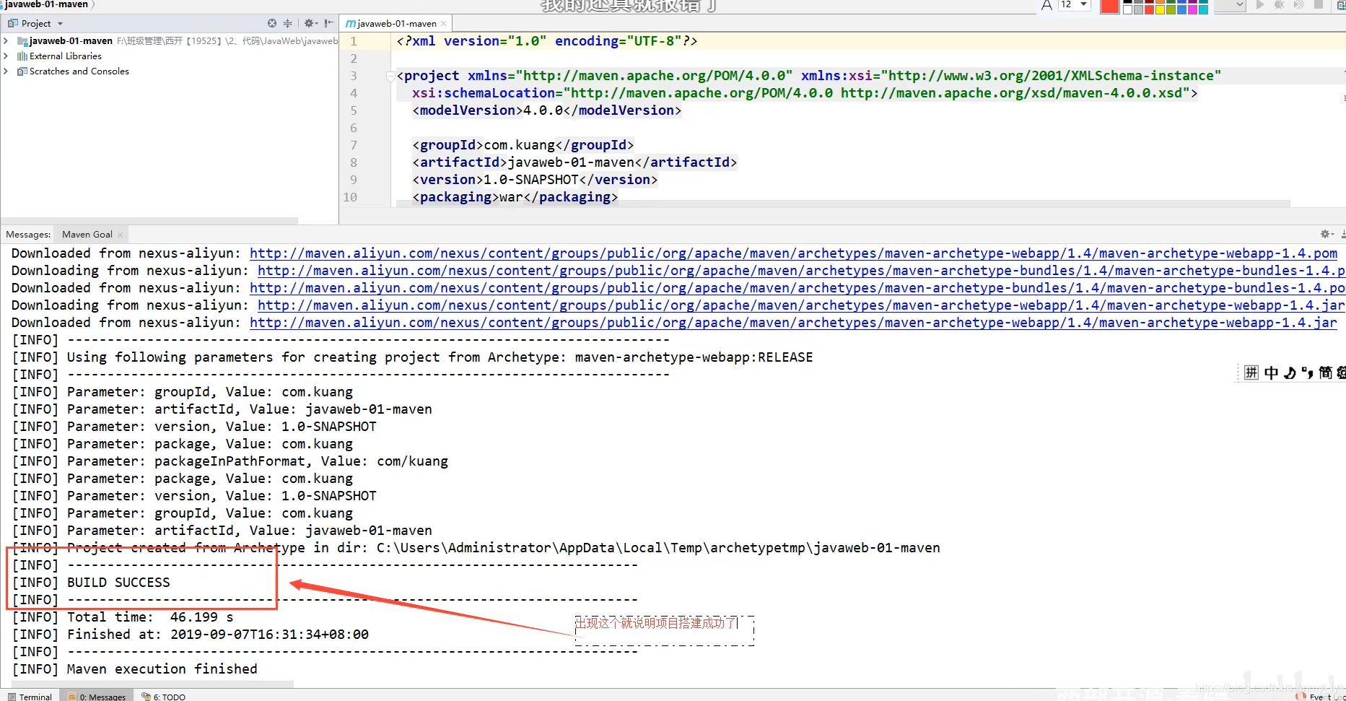The width and height of the screenshot is (1346, 701).
Task: Click the text tool A icon
Action: (x=1046, y=6)
